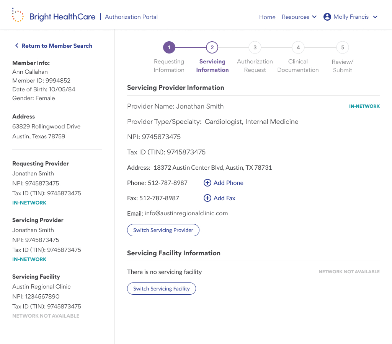
Task: Click Austin Regional Clinic in the sidebar
Action: 41,286
